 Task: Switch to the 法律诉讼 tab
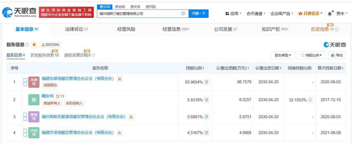pos(77,29)
